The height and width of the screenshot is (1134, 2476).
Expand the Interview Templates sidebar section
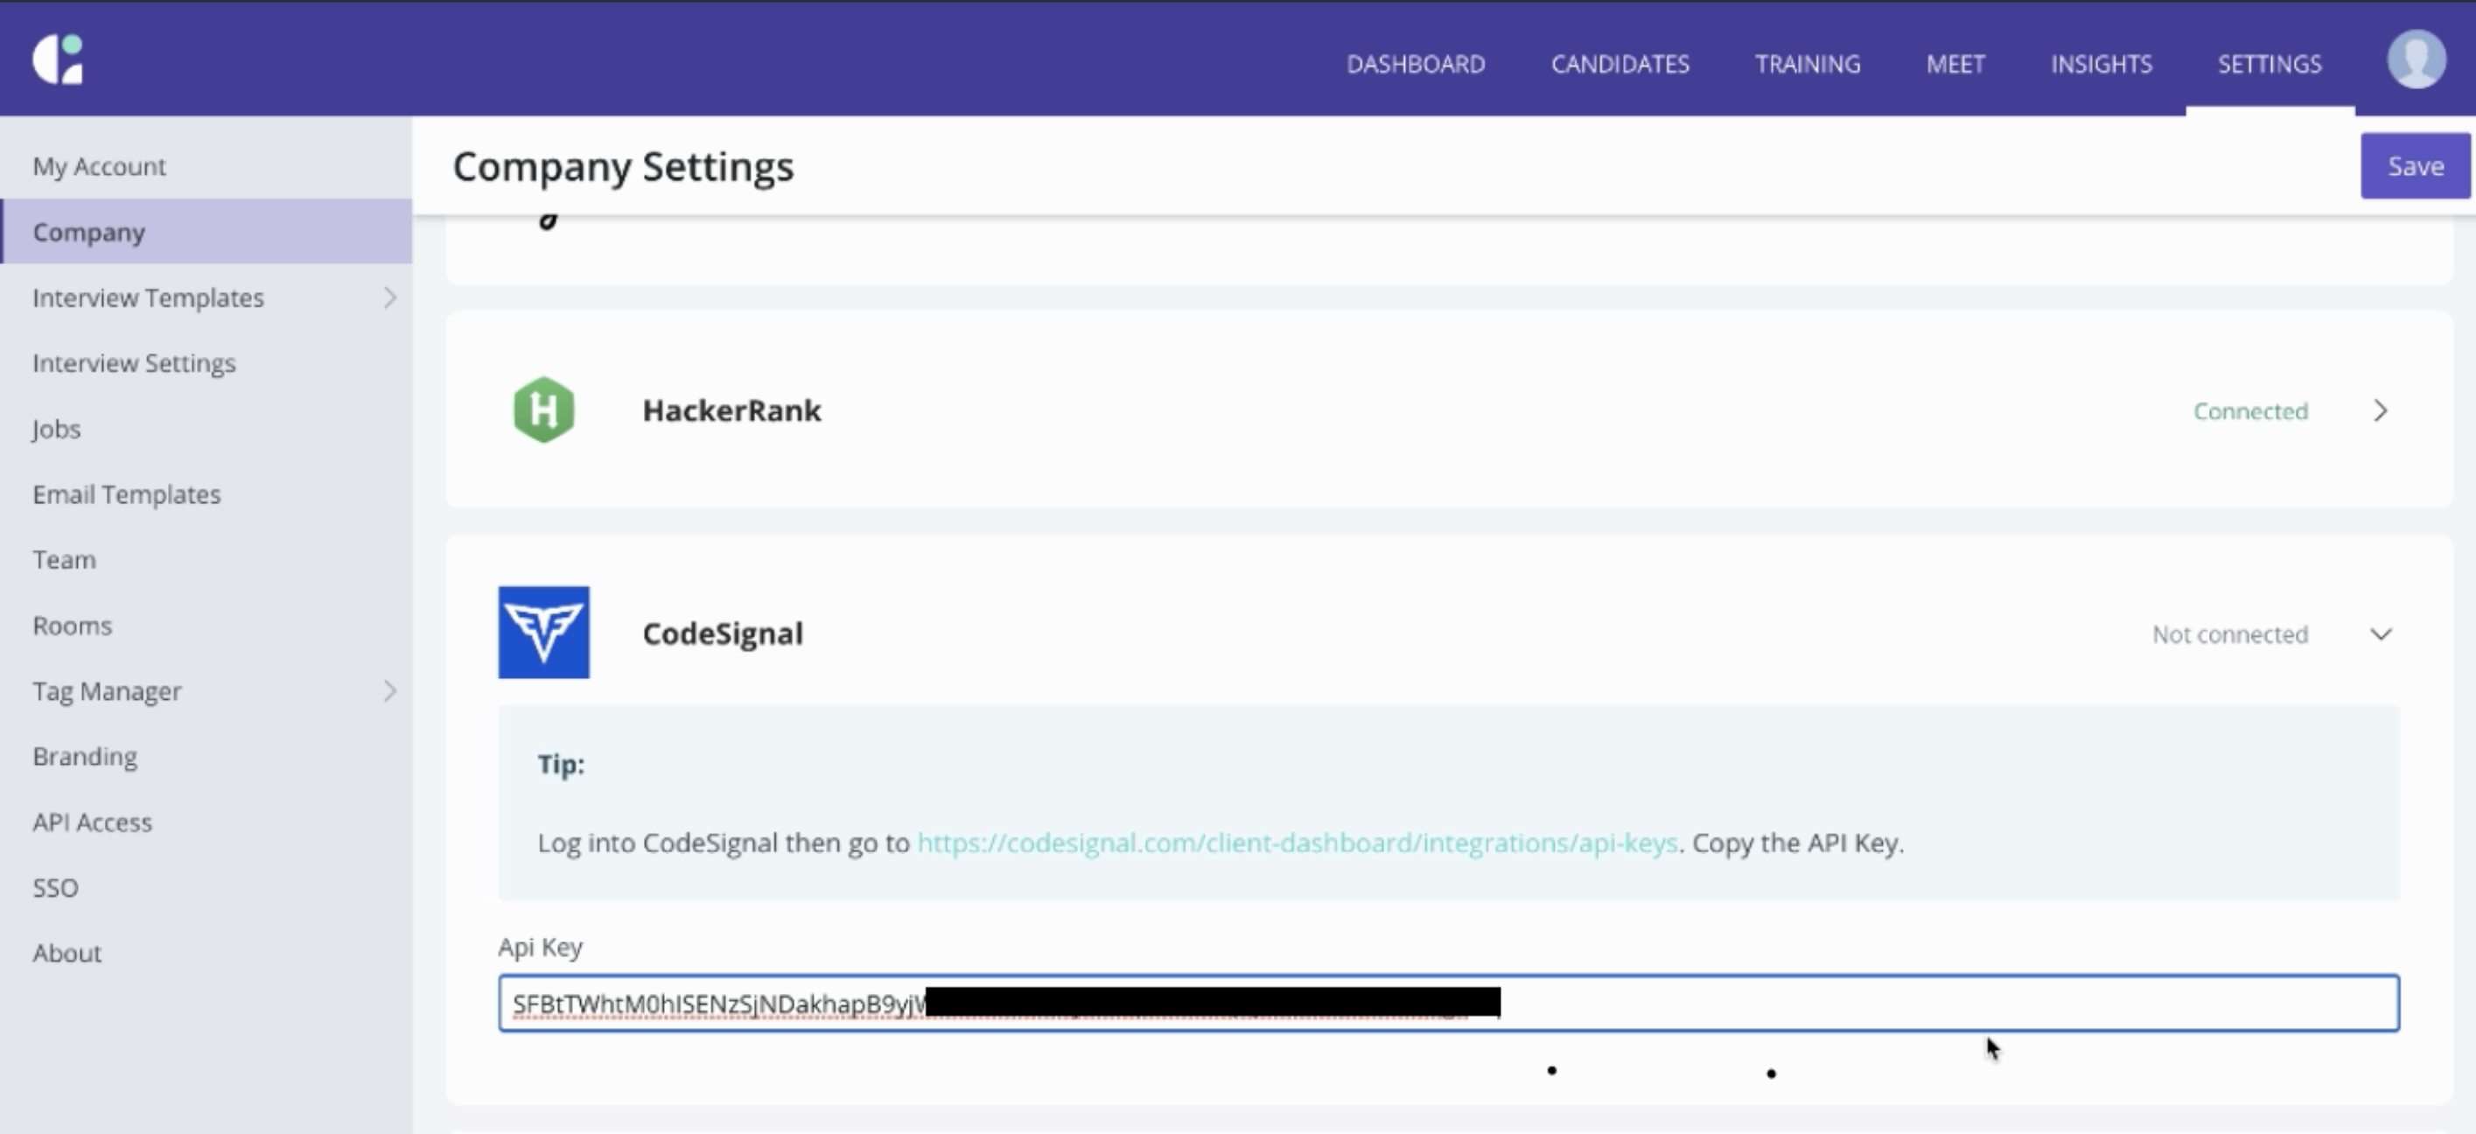[388, 297]
